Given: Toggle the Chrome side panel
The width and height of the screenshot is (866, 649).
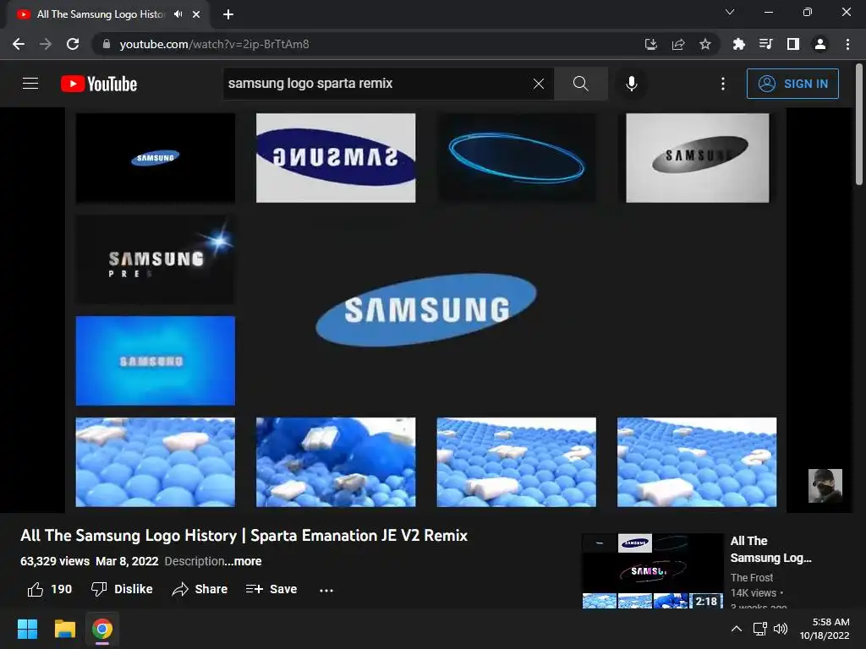Looking at the screenshot, I should pos(793,44).
